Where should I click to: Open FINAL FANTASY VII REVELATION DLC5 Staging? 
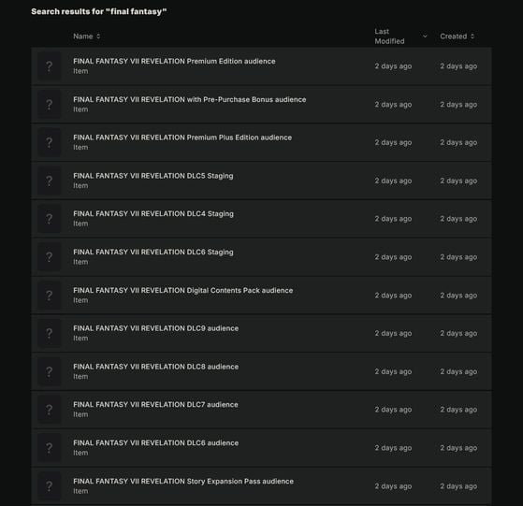[153, 176]
